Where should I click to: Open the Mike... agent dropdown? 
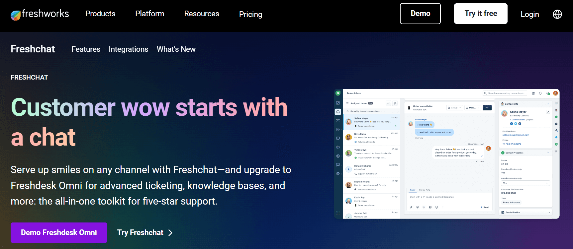click(x=472, y=108)
